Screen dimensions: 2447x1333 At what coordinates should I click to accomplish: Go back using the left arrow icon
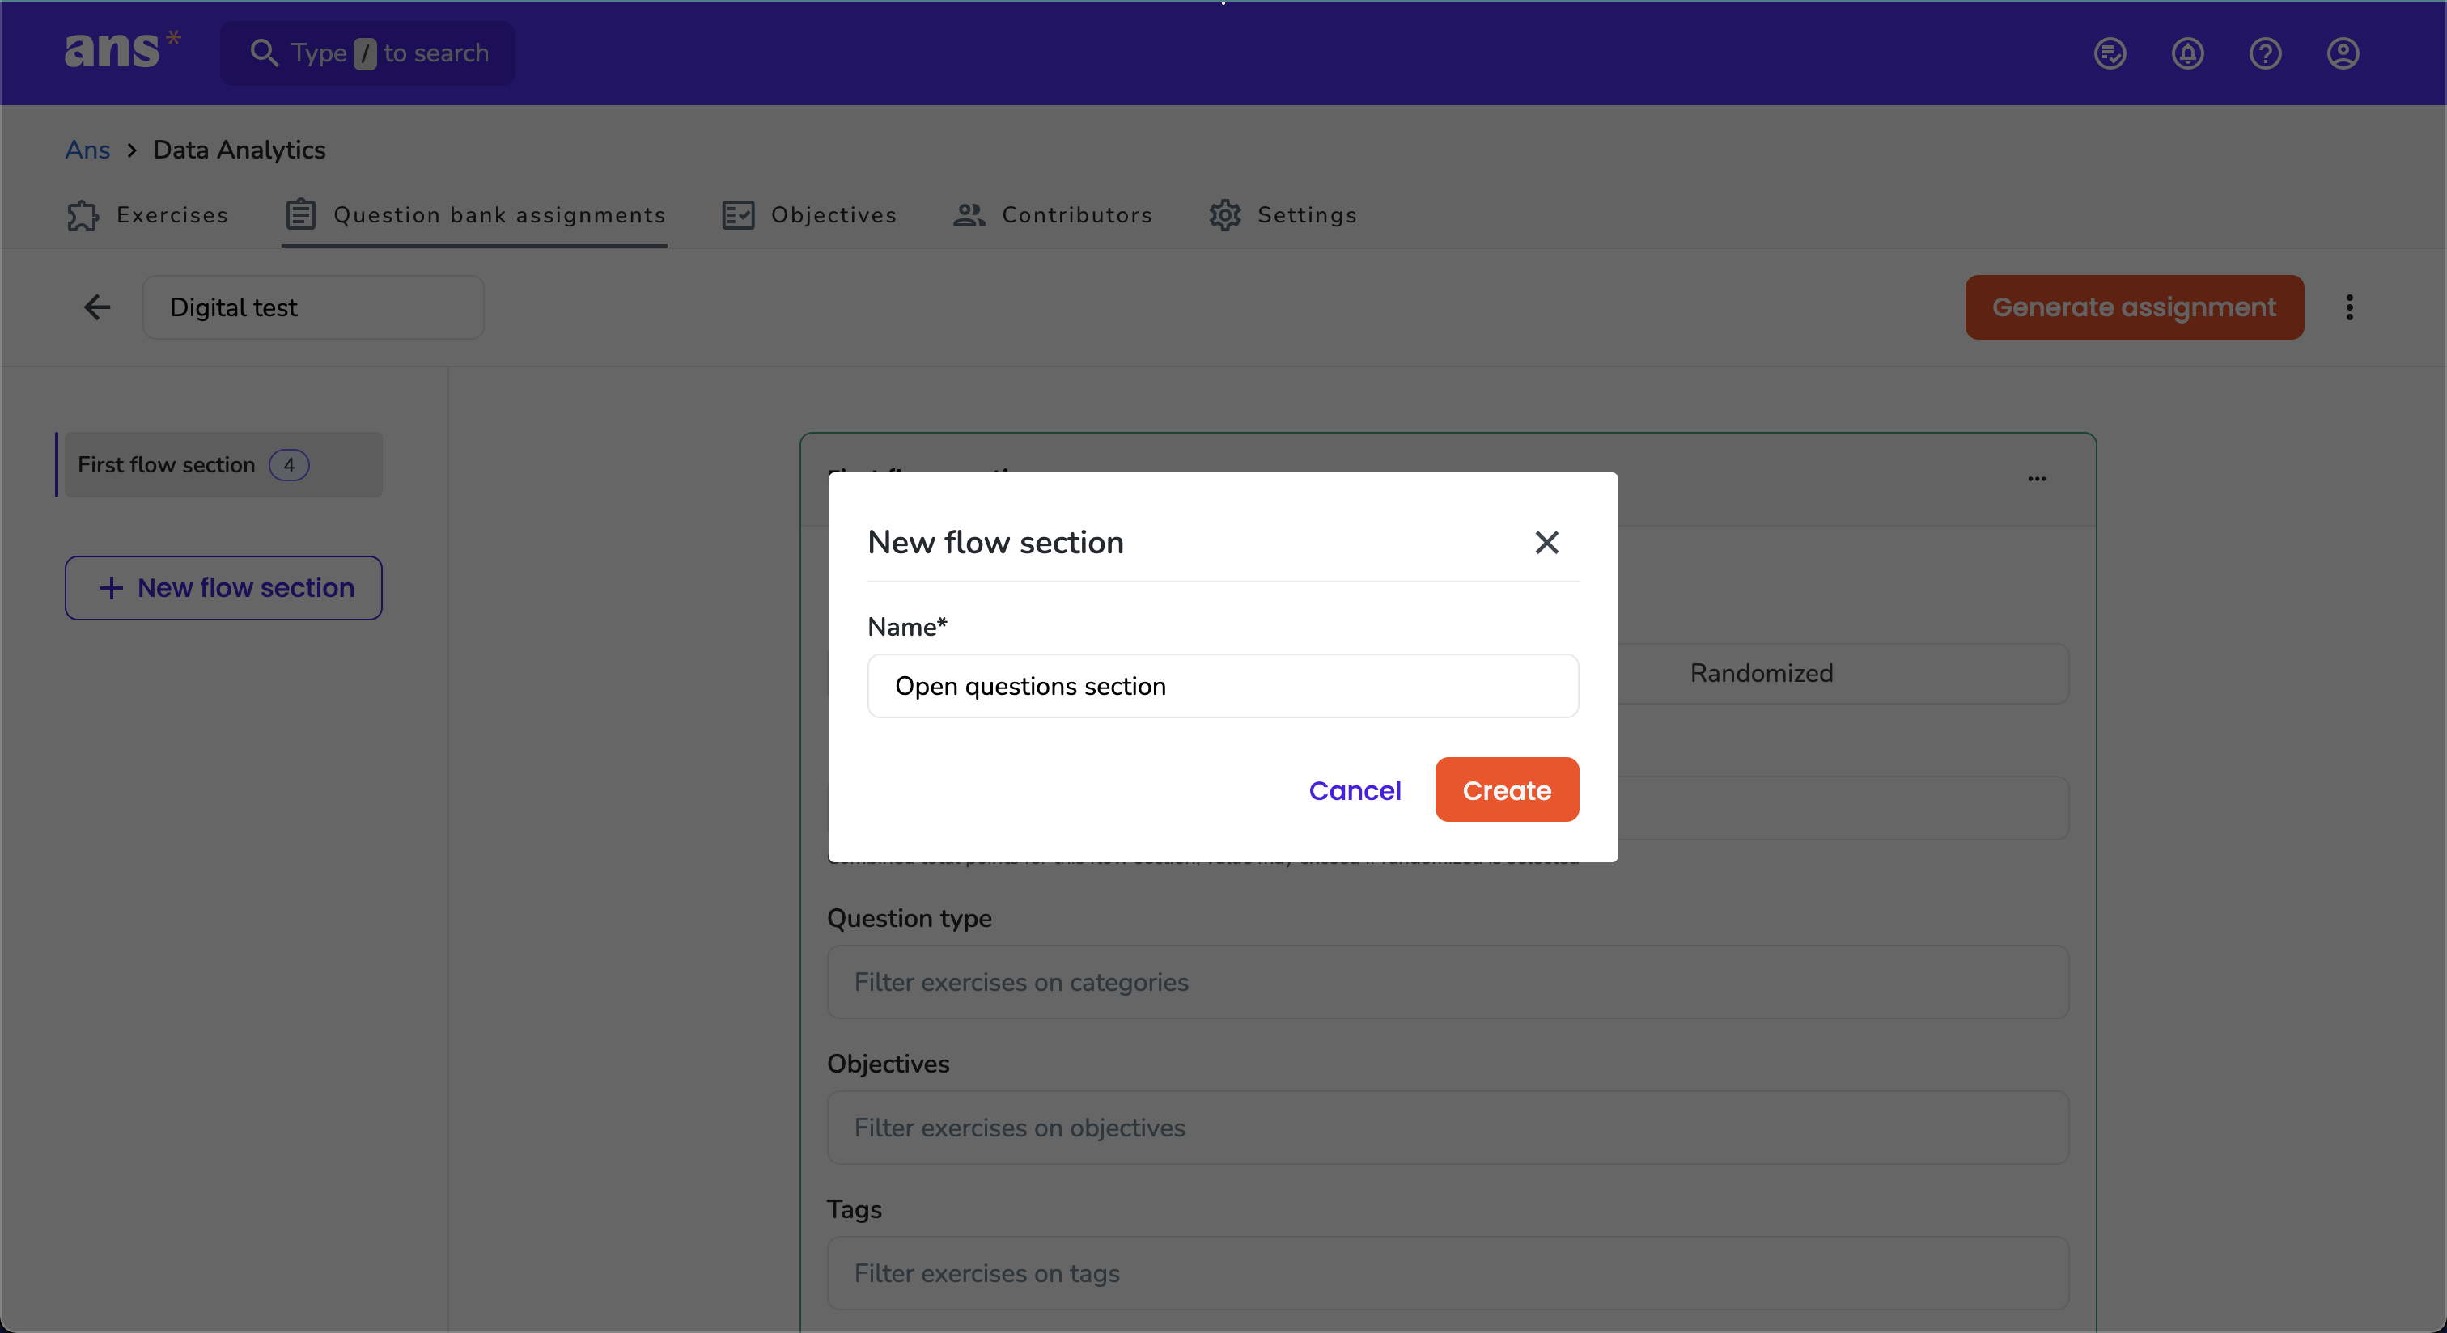click(97, 307)
